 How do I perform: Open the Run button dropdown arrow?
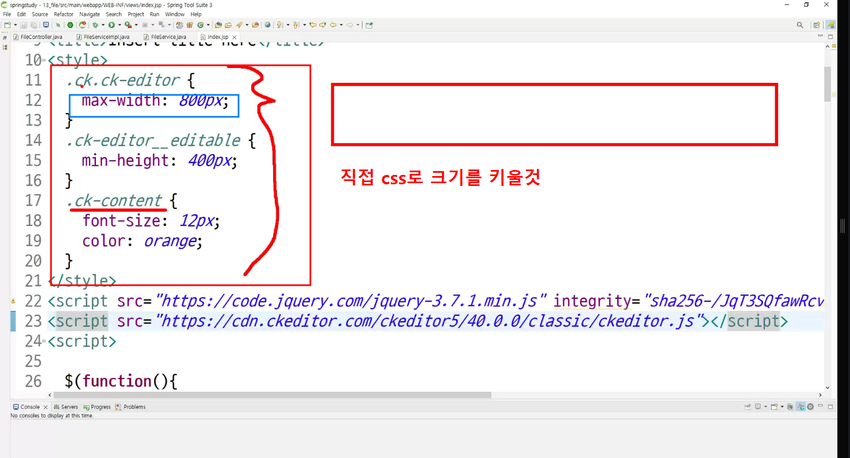(120, 25)
